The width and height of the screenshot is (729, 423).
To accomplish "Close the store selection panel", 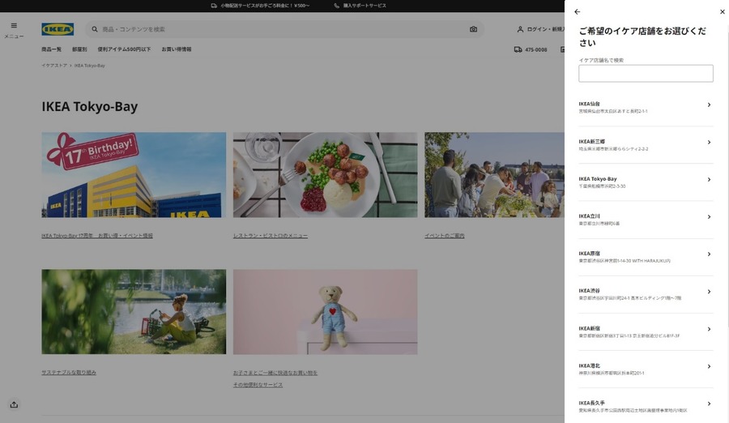I will click(x=722, y=11).
